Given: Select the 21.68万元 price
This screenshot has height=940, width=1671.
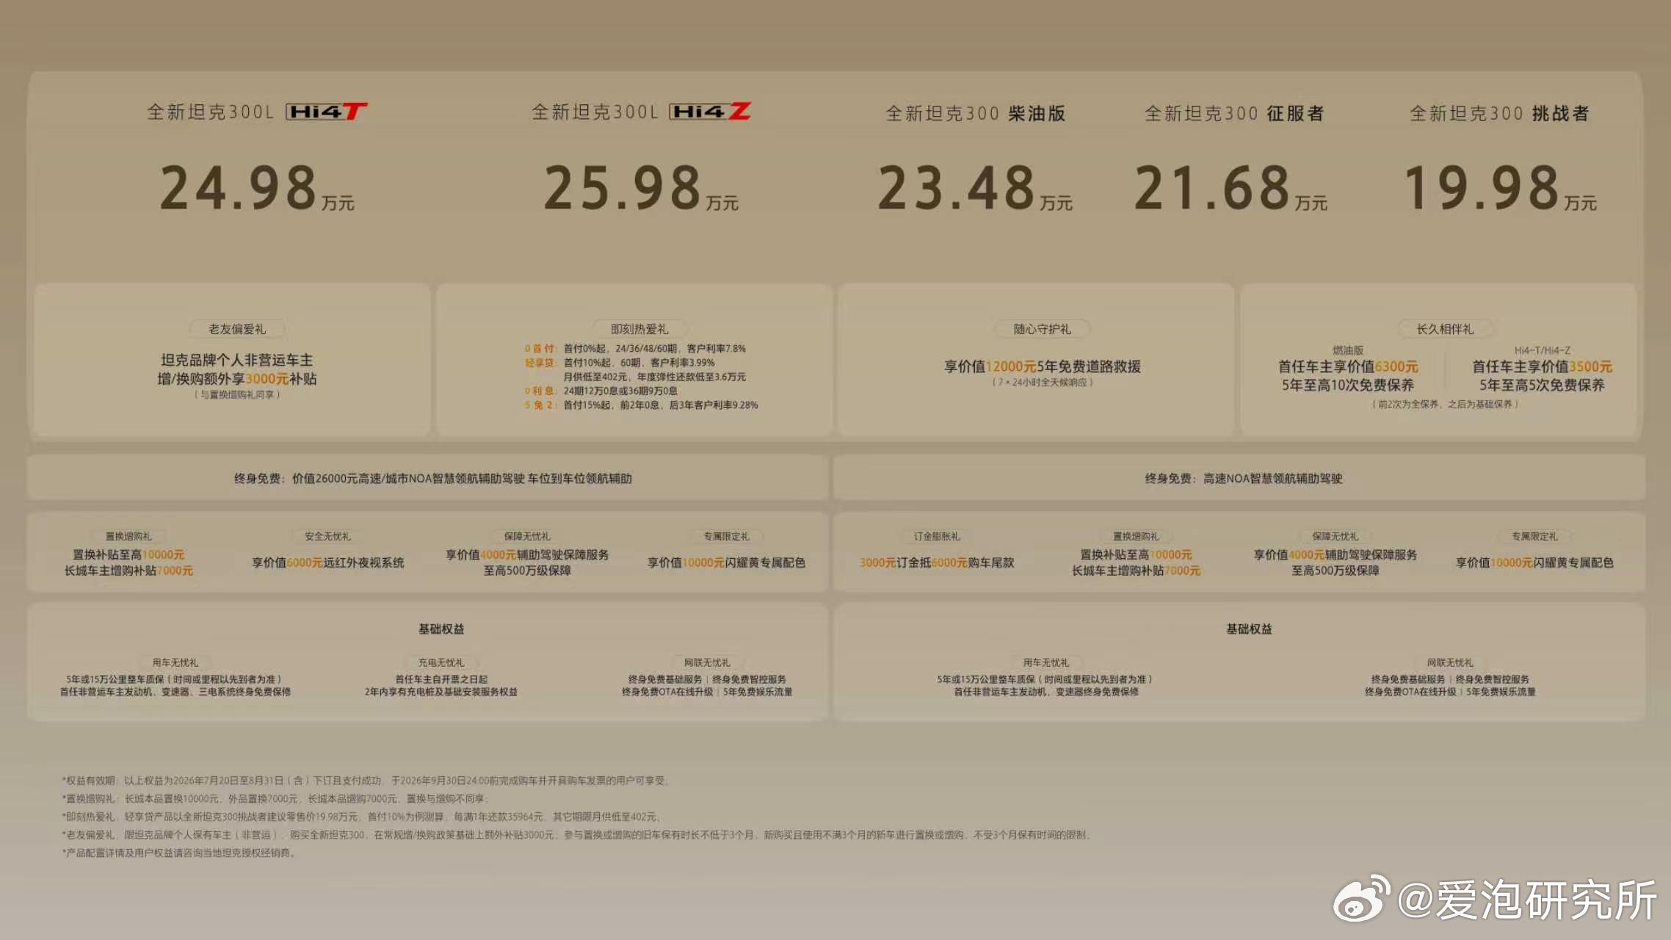Looking at the screenshot, I should click(x=1230, y=188).
